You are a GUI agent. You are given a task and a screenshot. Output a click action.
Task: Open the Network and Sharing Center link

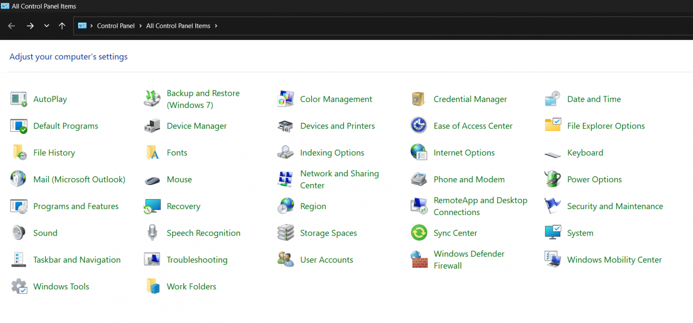click(x=339, y=179)
